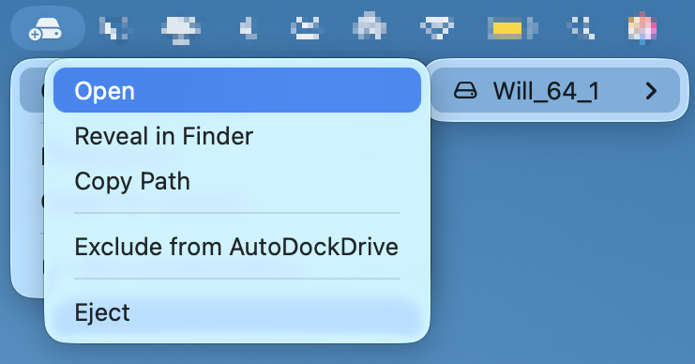Eject the drive via Eject entry
The height and width of the screenshot is (364, 695).
(x=237, y=312)
